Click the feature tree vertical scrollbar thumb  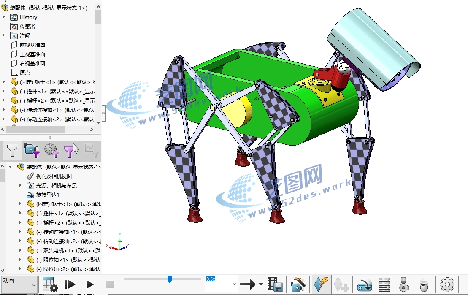click(x=98, y=17)
